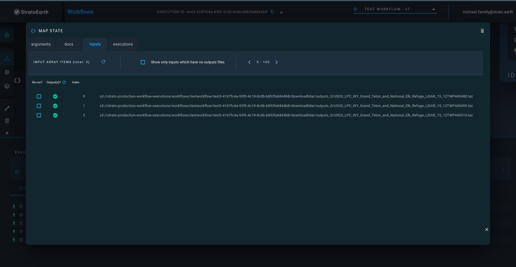Check re-run box for index 0
The width and height of the screenshot is (516, 267).
(x=39, y=96)
